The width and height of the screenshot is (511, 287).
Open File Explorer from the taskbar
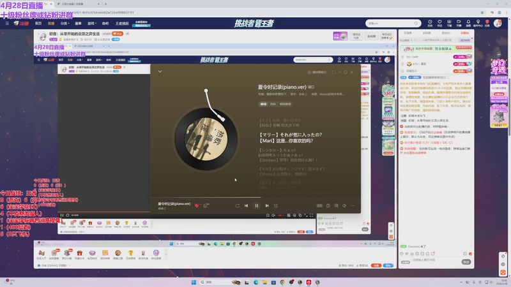tap(264, 282)
